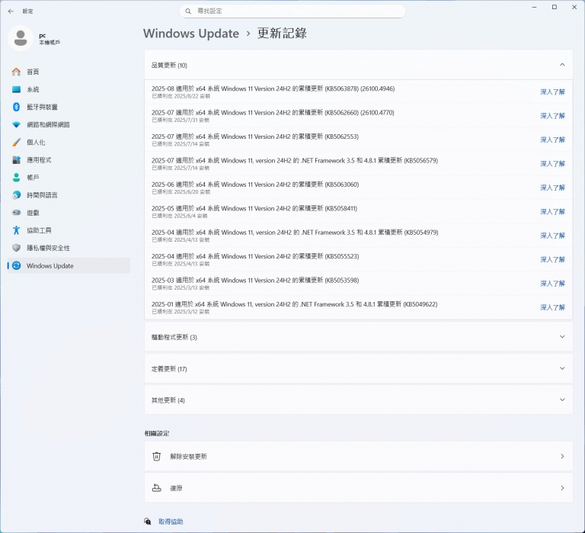Click the 協助工具 accessibility icon
This screenshot has height=533, width=585.
(x=16, y=230)
